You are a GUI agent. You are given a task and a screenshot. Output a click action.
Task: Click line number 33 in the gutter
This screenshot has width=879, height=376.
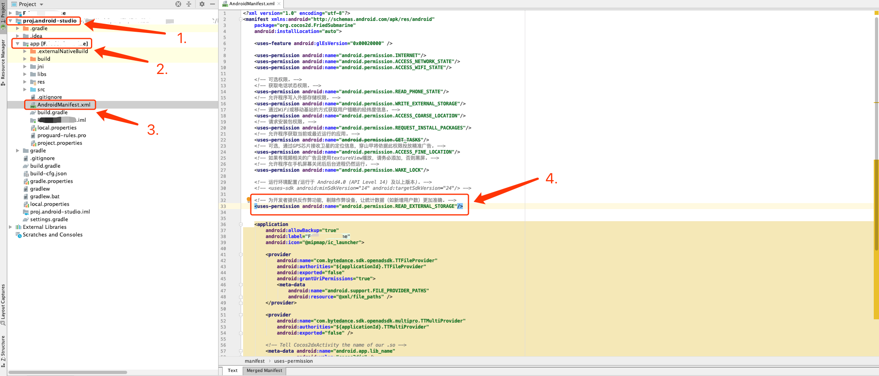[x=223, y=206]
